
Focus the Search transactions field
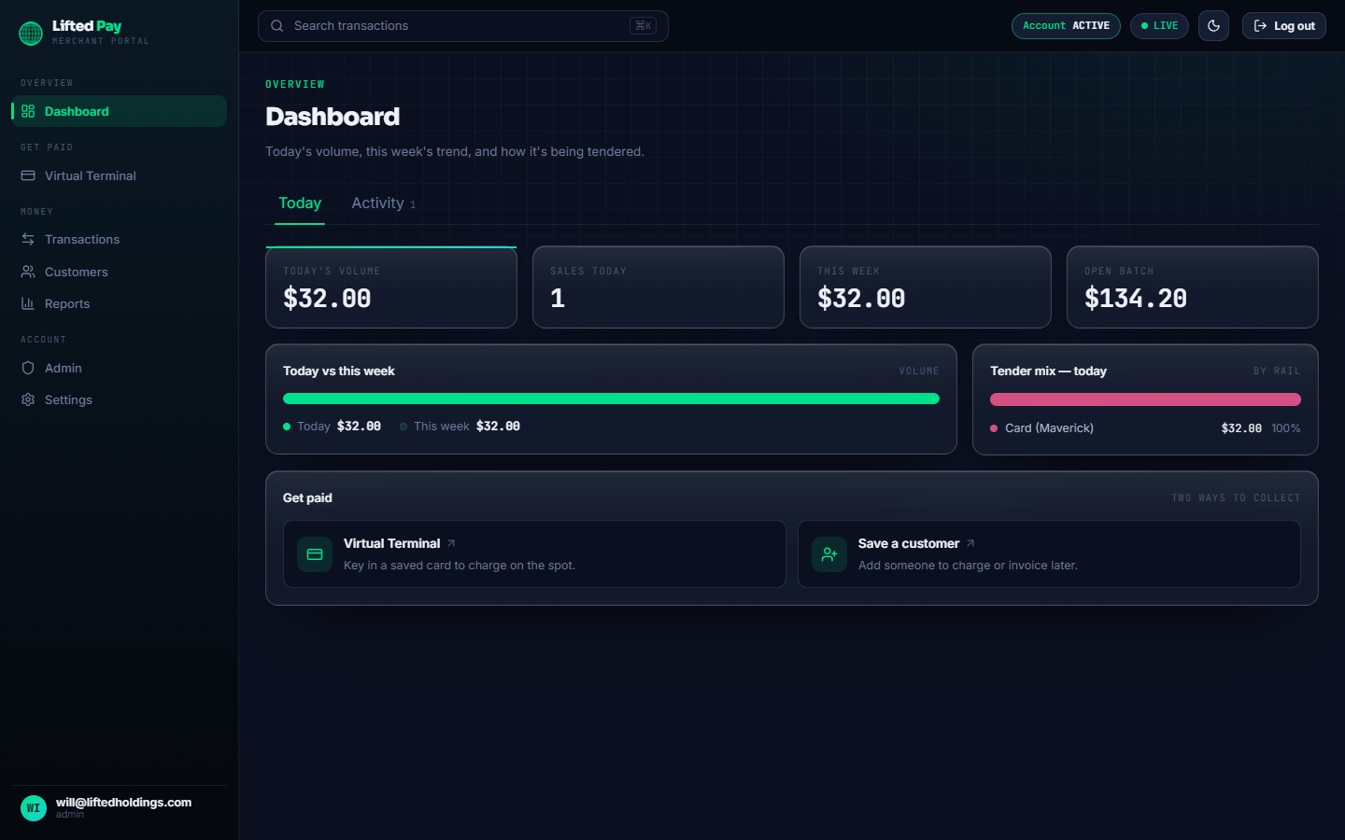[463, 26]
